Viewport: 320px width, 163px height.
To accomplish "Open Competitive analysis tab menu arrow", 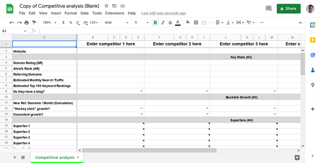I will point(78,158).
